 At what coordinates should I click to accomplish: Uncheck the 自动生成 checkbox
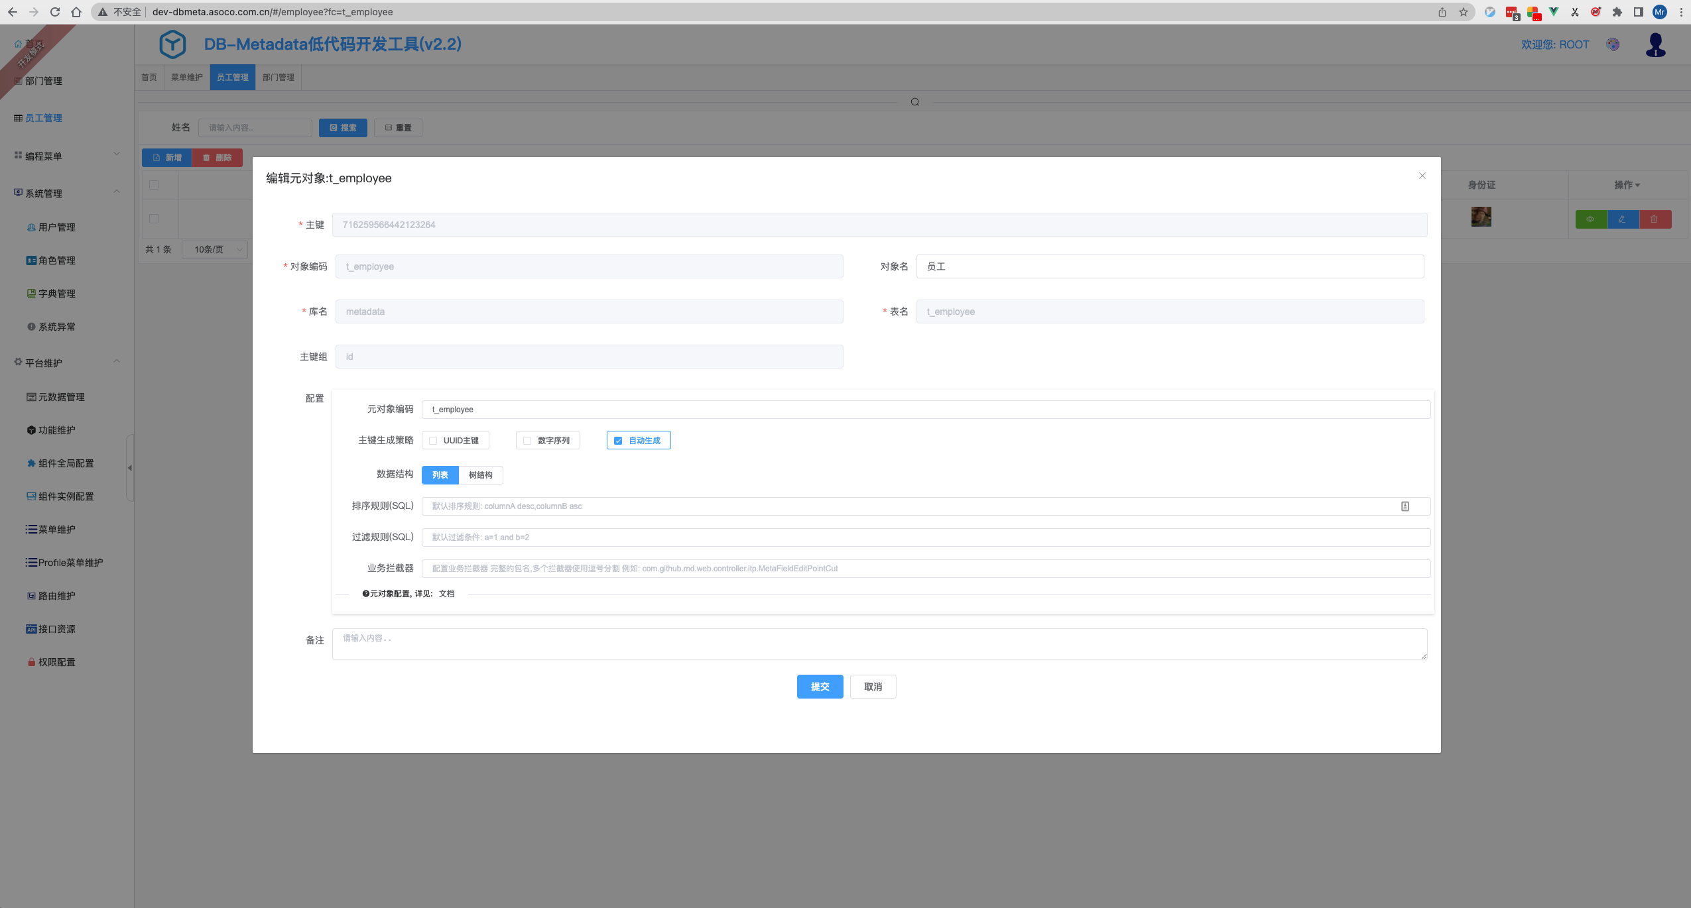coord(618,441)
